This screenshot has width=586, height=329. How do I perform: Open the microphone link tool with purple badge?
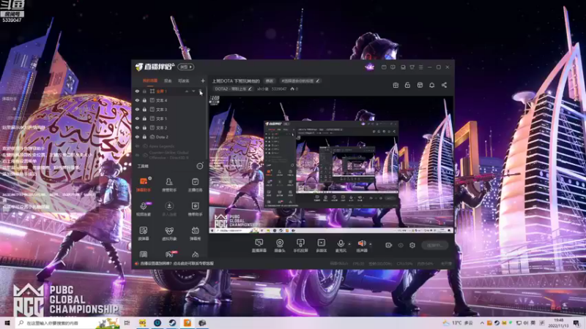[144, 209]
